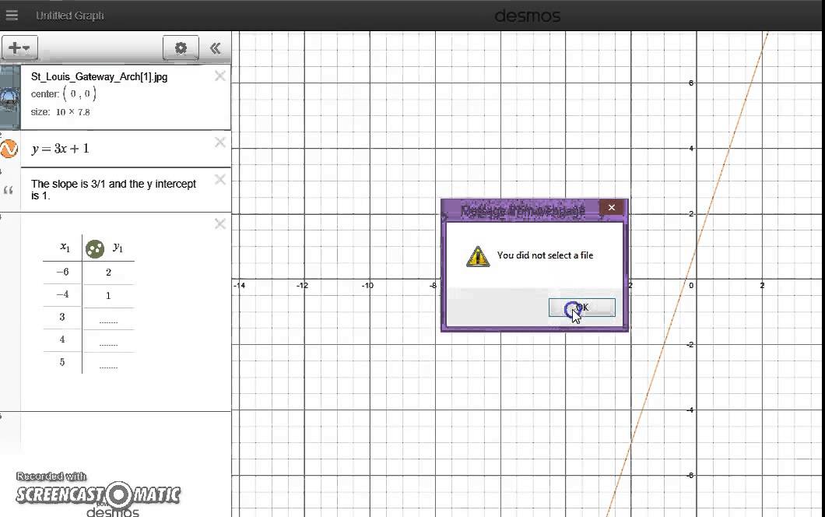Viewport: 825px width, 517px height.
Task: Select table cell with x value -4
Action: (62, 295)
